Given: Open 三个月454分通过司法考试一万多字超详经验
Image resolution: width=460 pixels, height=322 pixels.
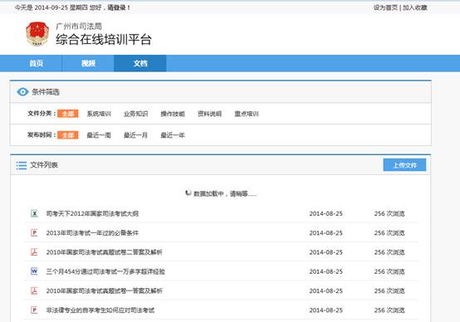Looking at the screenshot, I should point(105,271).
